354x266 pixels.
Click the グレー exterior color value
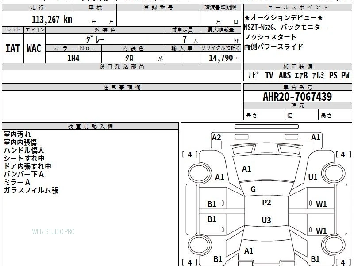click(95, 39)
